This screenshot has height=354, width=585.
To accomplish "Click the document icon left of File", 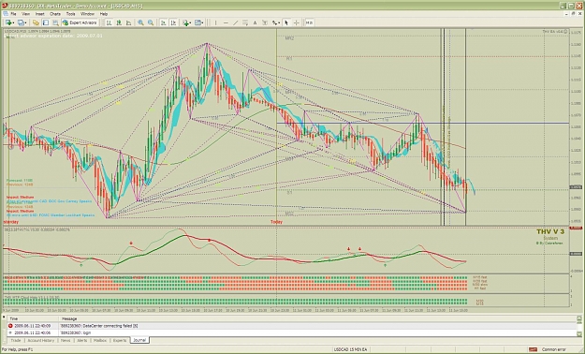I will [x=6, y=14].
